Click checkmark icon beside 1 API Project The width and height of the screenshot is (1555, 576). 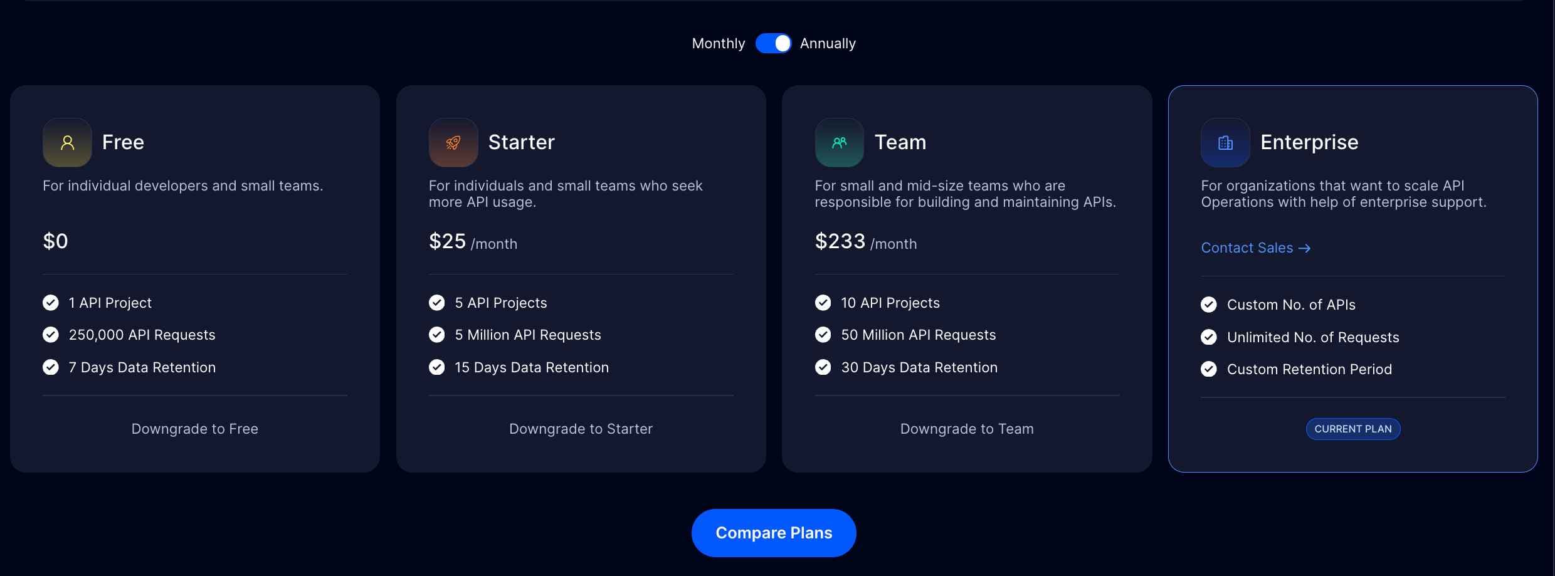tap(51, 303)
